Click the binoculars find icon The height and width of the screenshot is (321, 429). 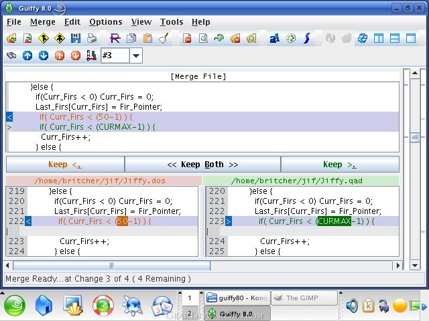pos(11,56)
